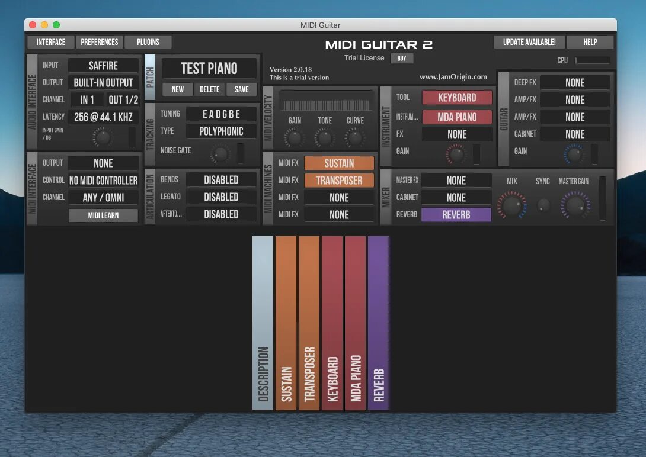
Task: Open the Preferences tab
Action: (100, 42)
